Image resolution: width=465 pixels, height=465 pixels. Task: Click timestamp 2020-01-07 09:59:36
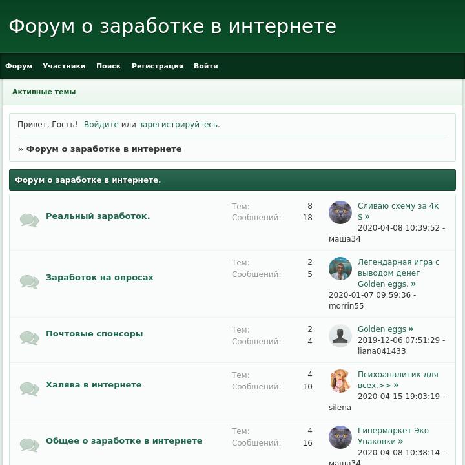pos(369,295)
